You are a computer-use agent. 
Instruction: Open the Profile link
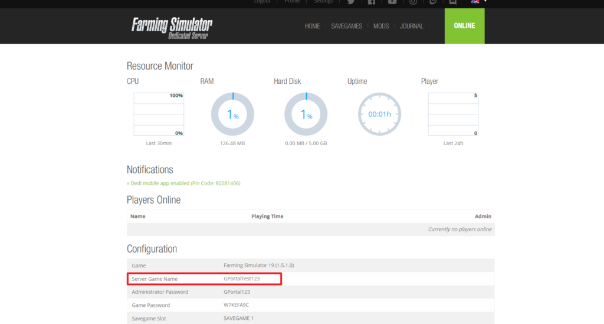[x=292, y=2]
